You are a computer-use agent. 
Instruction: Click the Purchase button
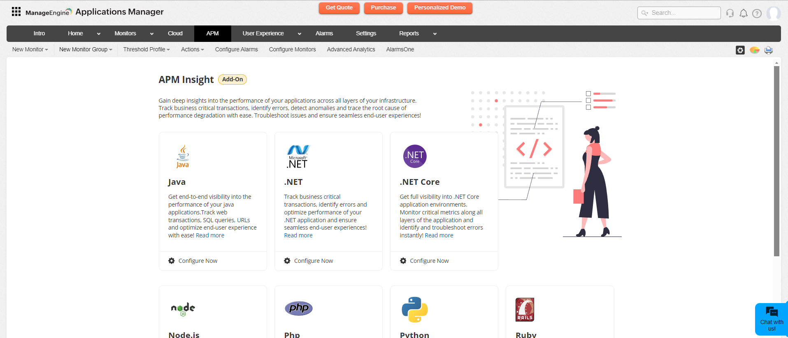tap(384, 8)
